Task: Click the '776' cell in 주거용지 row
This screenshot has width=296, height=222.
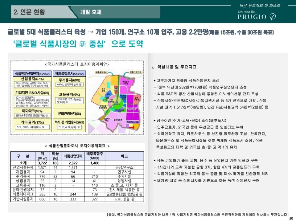Action: point(43,176)
